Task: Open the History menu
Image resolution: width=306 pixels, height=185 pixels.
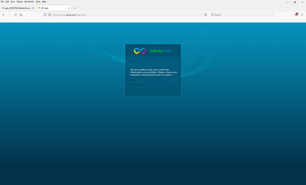Action: (x=19, y=1)
